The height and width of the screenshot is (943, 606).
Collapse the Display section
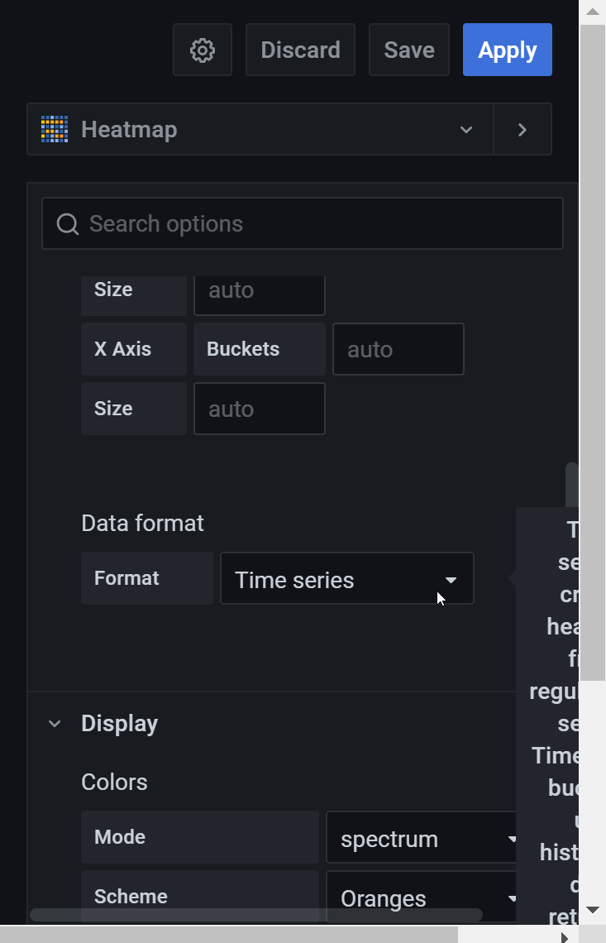pos(55,723)
